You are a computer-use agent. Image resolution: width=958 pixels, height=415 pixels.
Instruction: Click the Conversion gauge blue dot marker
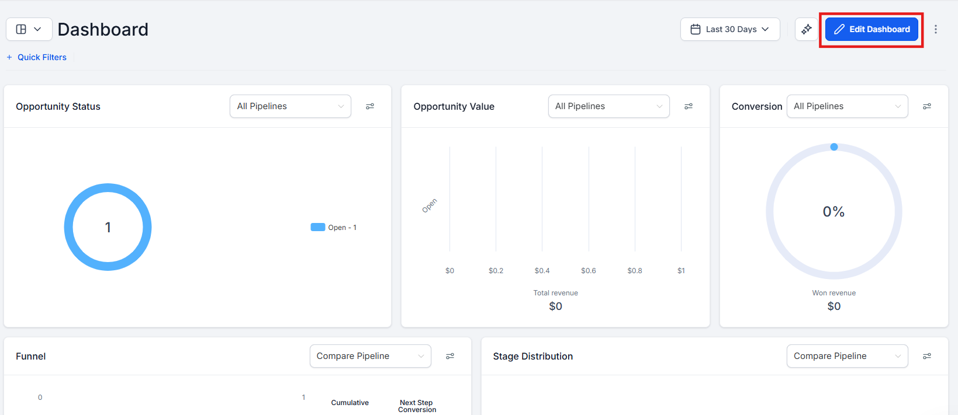[834, 147]
